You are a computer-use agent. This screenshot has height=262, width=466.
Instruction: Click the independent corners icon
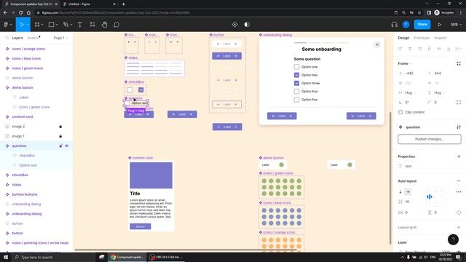[459, 103]
